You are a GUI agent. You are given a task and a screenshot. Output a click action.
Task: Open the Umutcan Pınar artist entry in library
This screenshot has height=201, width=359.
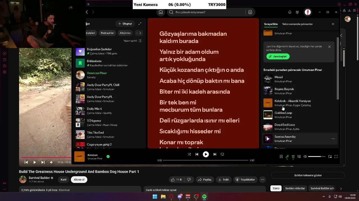coord(109,75)
